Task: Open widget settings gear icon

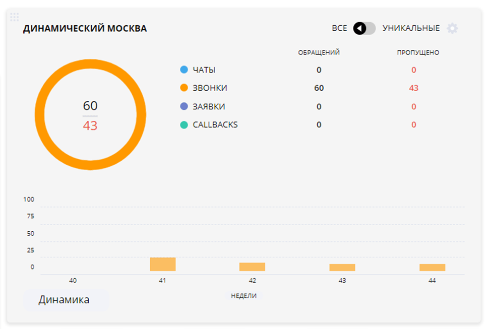Action: click(452, 28)
